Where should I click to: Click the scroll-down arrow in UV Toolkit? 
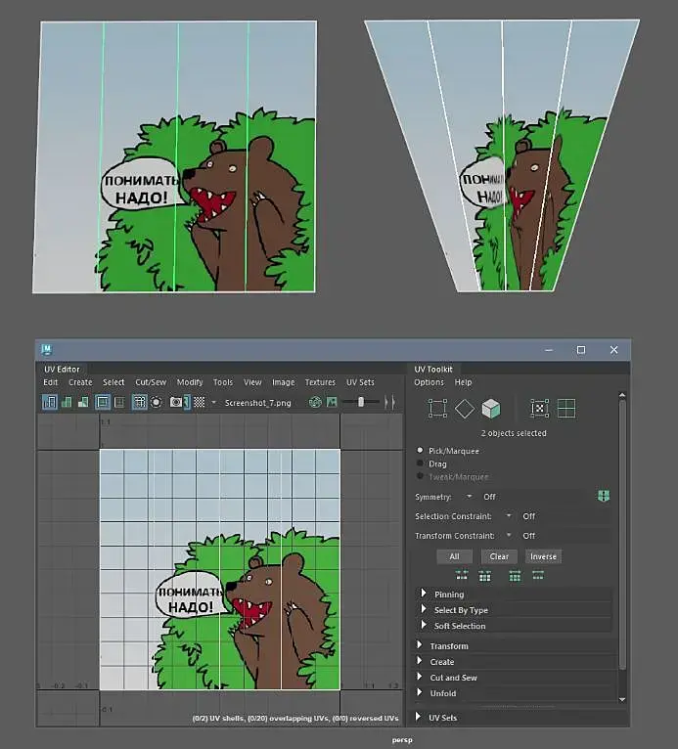(622, 699)
